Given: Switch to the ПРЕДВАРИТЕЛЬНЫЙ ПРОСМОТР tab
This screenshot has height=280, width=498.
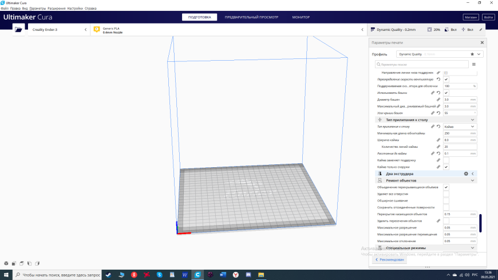Looking at the screenshot, I should (251, 17).
